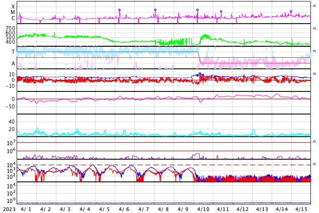Click the '4/12' date label
The image size is (319, 213).
point(243,209)
